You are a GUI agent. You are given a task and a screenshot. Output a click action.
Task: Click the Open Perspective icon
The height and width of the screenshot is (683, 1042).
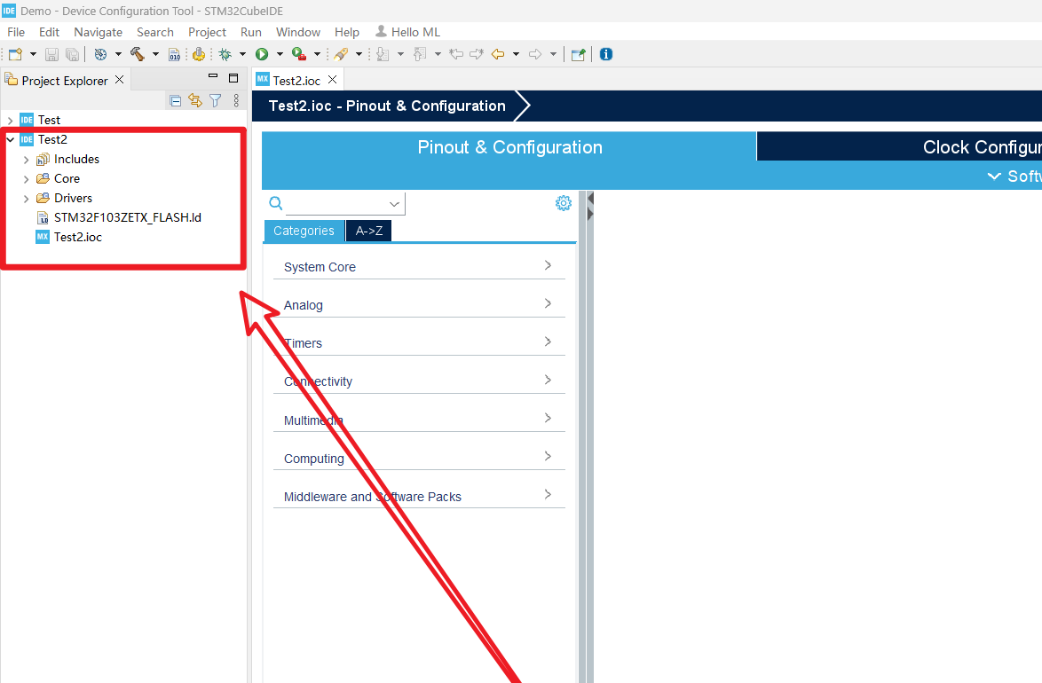(578, 54)
